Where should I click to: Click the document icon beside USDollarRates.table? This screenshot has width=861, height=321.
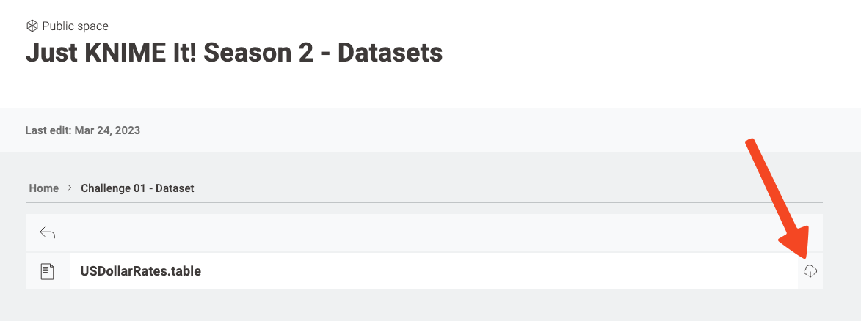point(48,271)
